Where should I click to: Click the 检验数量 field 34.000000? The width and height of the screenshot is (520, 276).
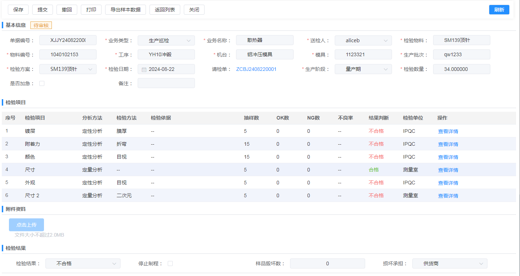coord(462,69)
